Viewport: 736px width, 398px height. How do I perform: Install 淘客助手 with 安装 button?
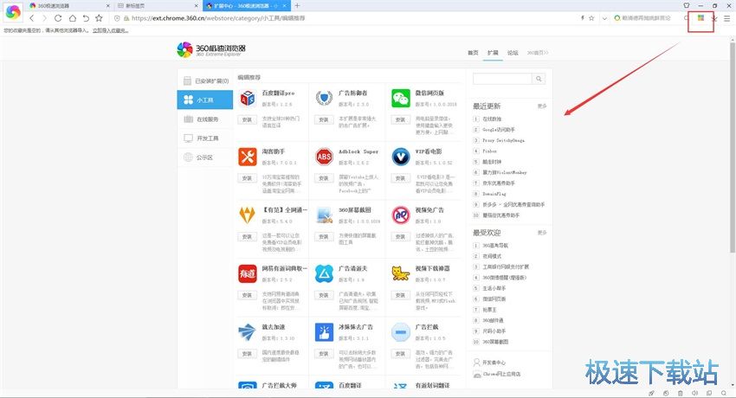[x=247, y=178]
